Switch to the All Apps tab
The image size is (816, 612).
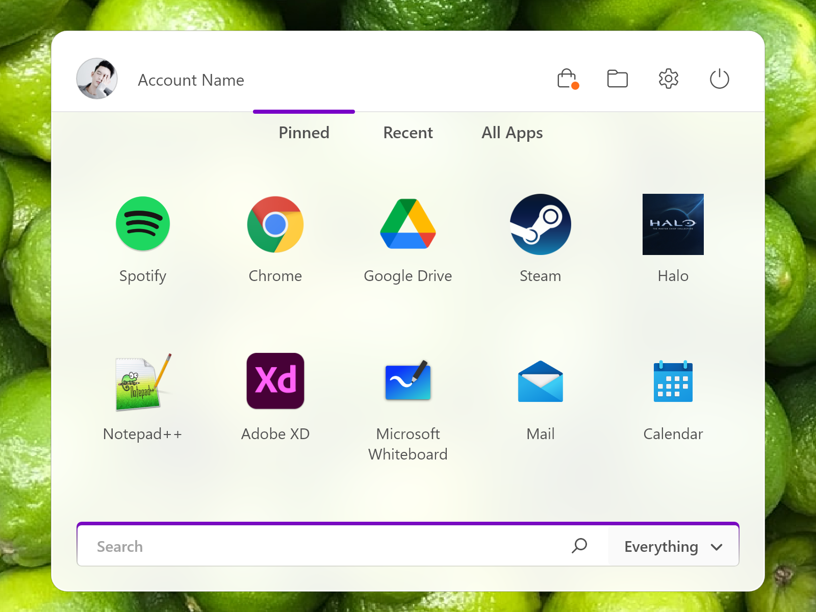click(512, 133)
